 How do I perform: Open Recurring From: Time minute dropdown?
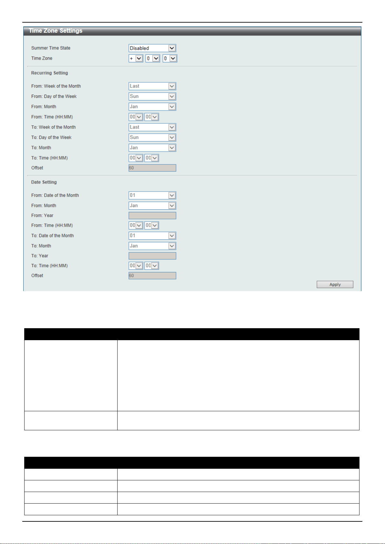[x=151, y=117]
